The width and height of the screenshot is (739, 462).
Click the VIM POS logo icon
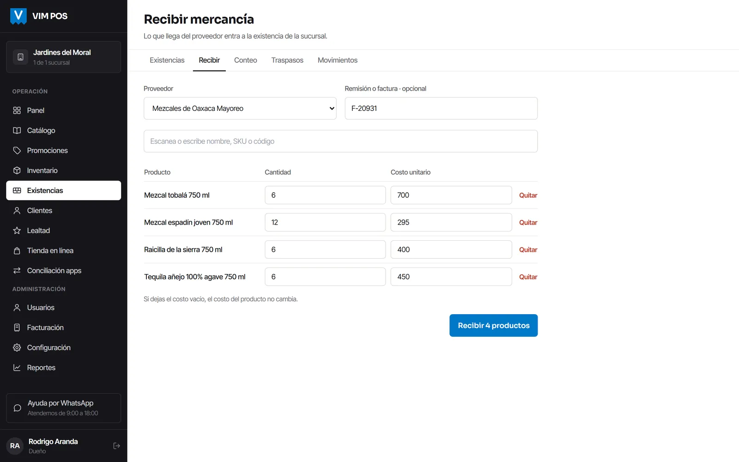[18, 16]
